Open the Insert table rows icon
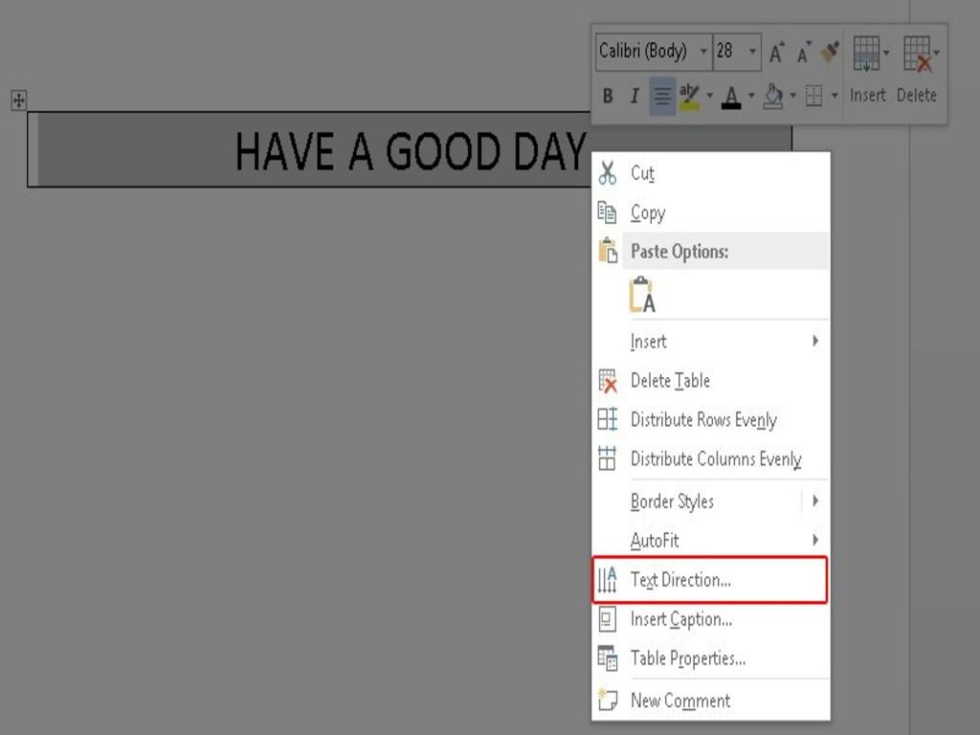 tap(867, 55)
